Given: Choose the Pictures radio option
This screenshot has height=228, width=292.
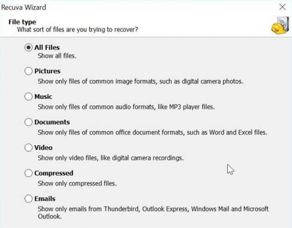Looking at the screenshot, I should pyautogui.click(x=28, y=71).
